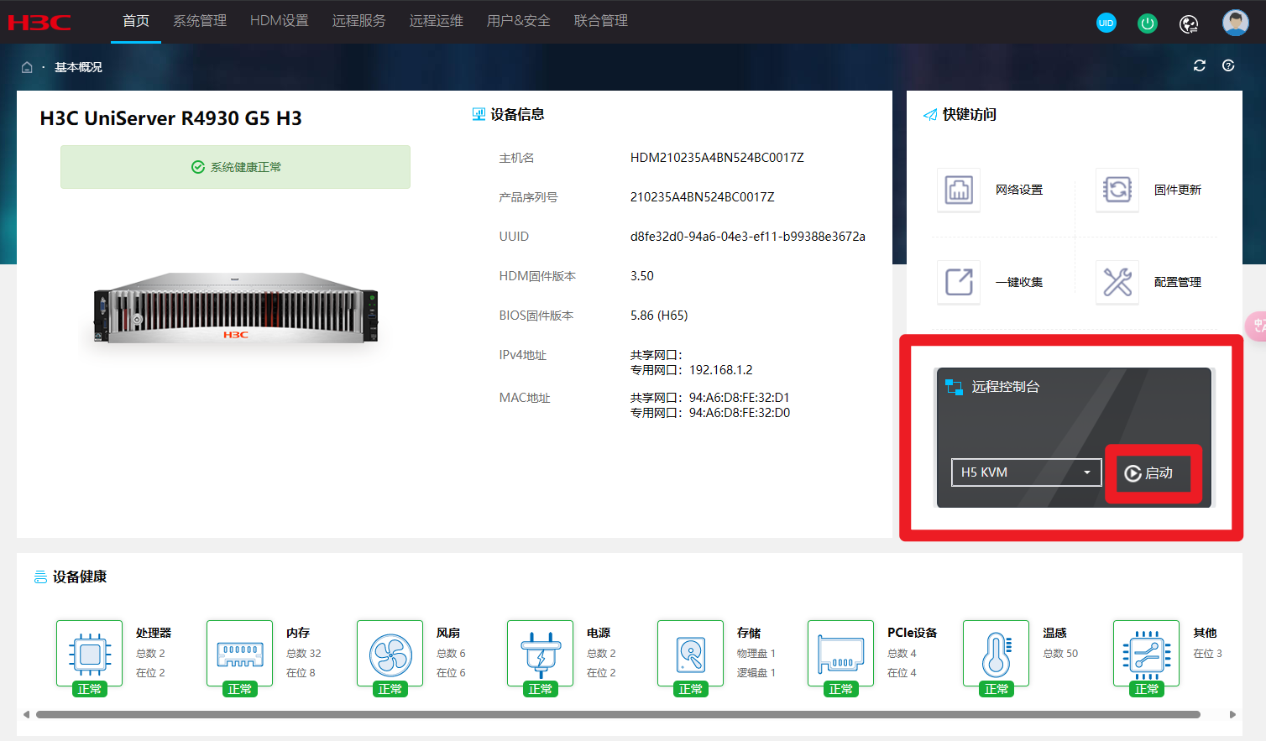Click the horizontal scrollbar under device health
This screenshot has height=741, width=1266.
(617, 715)
